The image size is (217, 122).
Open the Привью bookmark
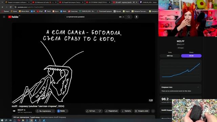5,11
